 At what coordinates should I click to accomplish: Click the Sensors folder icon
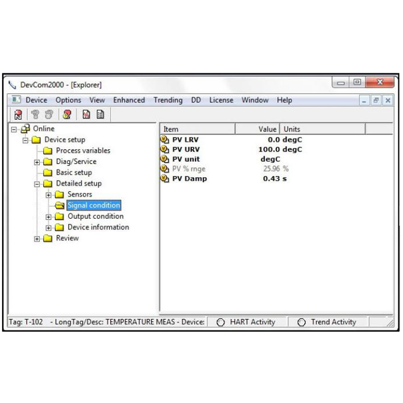59,195
